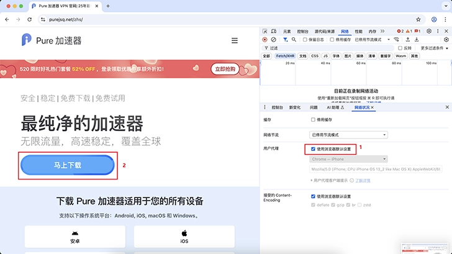
Task: Activate the inspect element picker icon
Action: click(x=265, y=31)
